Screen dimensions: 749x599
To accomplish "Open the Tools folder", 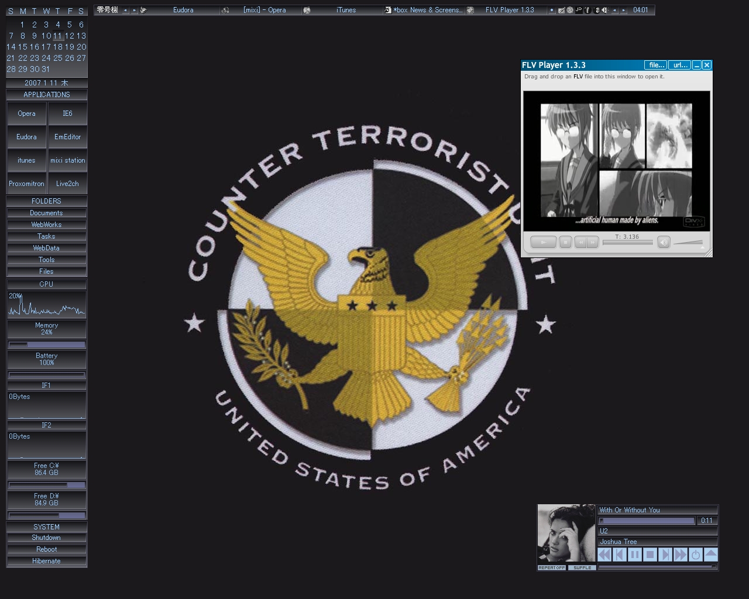I will [46, 260].
